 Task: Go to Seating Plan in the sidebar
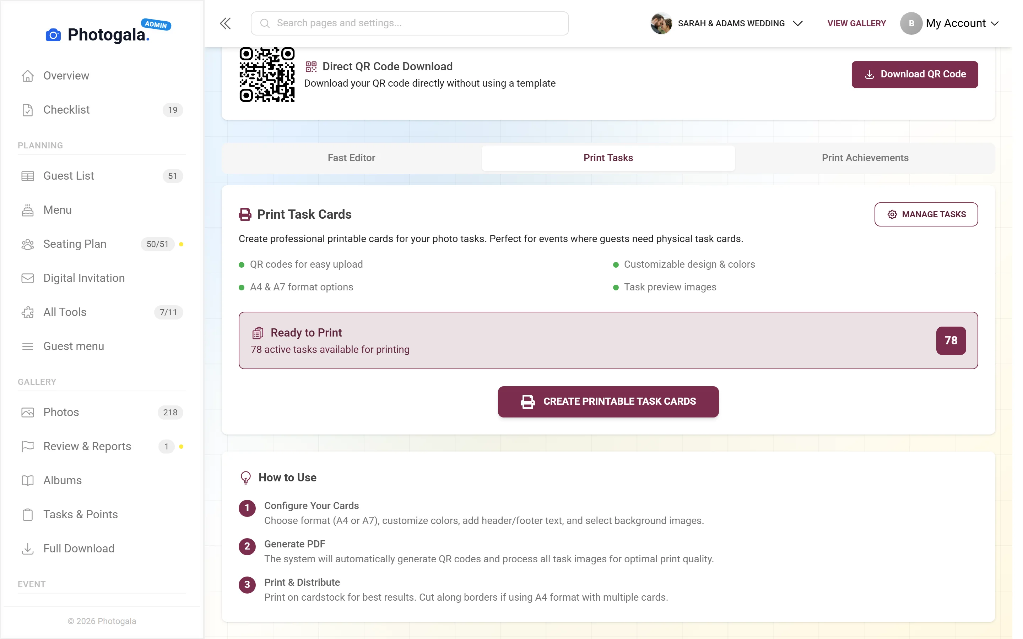[102, 244]
